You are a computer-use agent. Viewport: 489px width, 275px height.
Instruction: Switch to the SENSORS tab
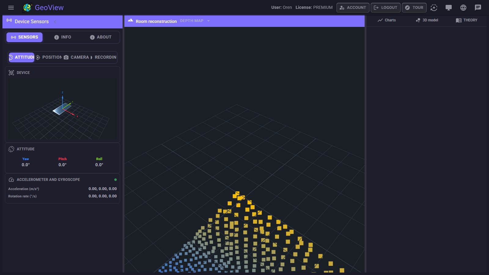pos(24,37)
